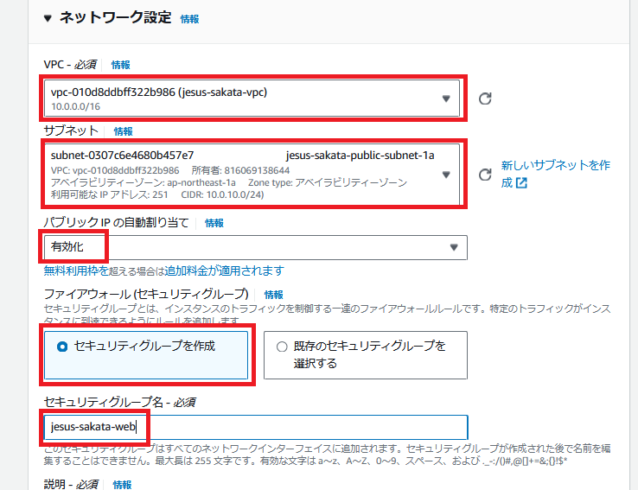The image size is (638, 490).
Task: Open 情報 link next to ネットワーク設定 heading
Action: click(x=189, y=19)
